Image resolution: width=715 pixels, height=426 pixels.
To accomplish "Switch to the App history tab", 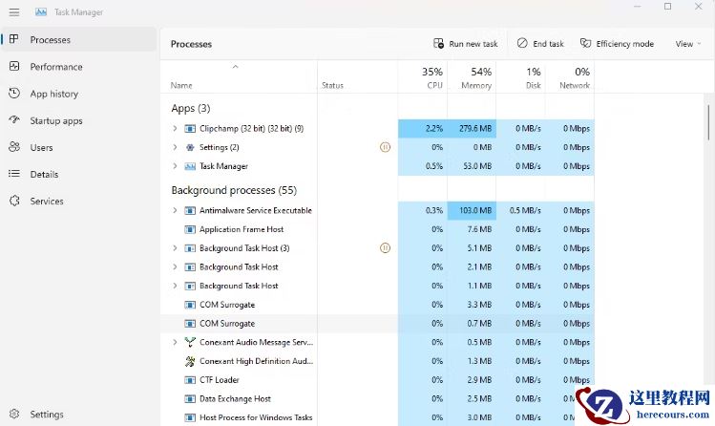I will click(78, 94).
